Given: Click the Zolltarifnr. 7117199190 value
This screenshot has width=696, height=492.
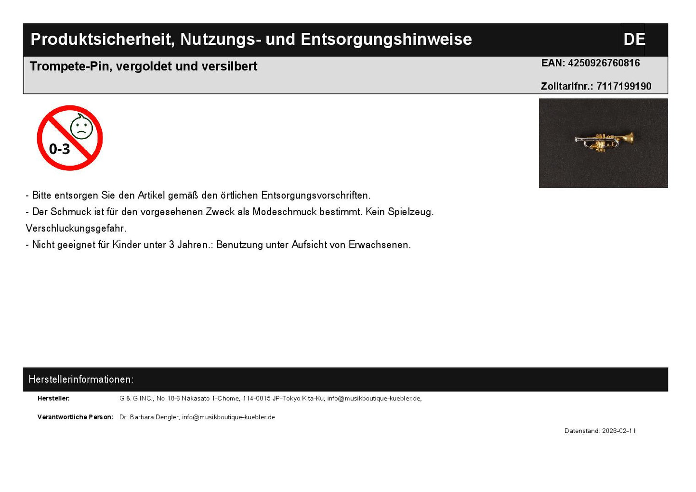Looking at the screenshot, I should pos(623,86).
